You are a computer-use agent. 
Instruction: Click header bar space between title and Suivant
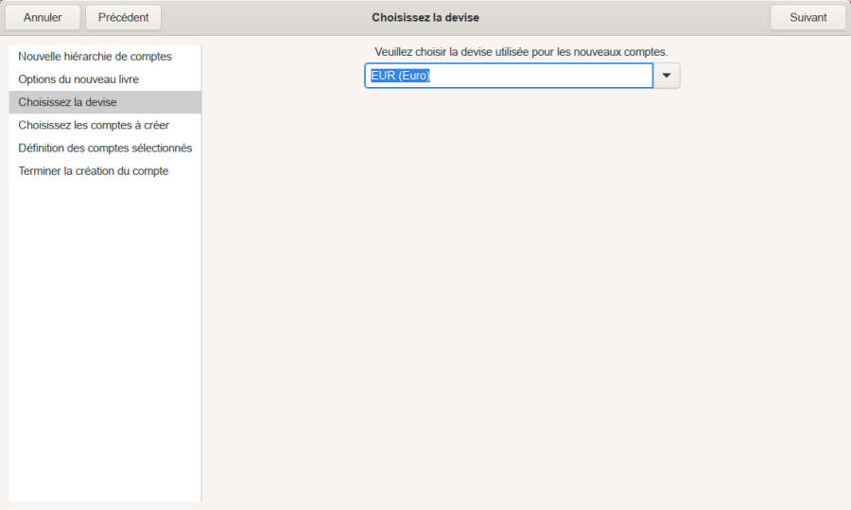click(x=624, y=17)
